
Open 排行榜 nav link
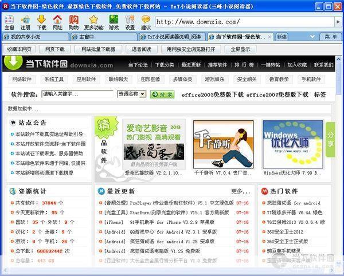tap(244, 65)
